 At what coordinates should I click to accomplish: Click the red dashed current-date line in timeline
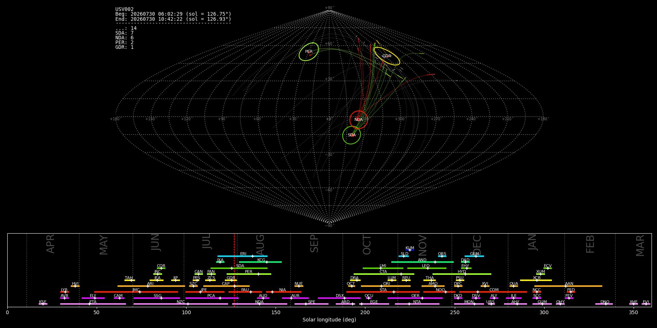pos(234,270)
